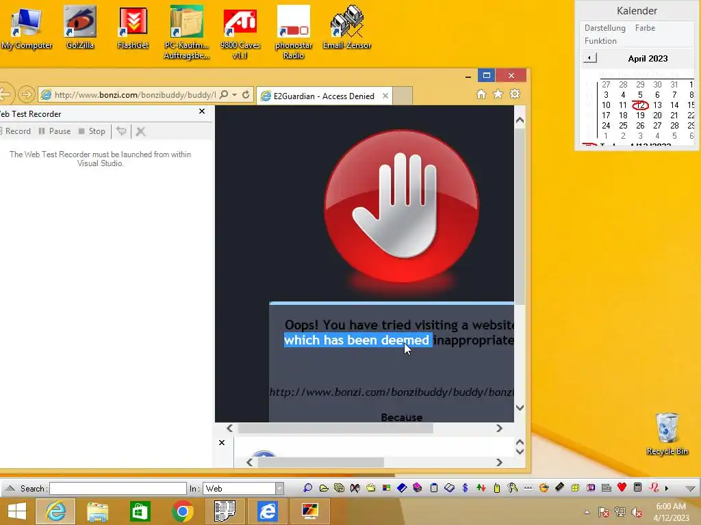Open a new browser tab
701x525 pixels.
403,96
